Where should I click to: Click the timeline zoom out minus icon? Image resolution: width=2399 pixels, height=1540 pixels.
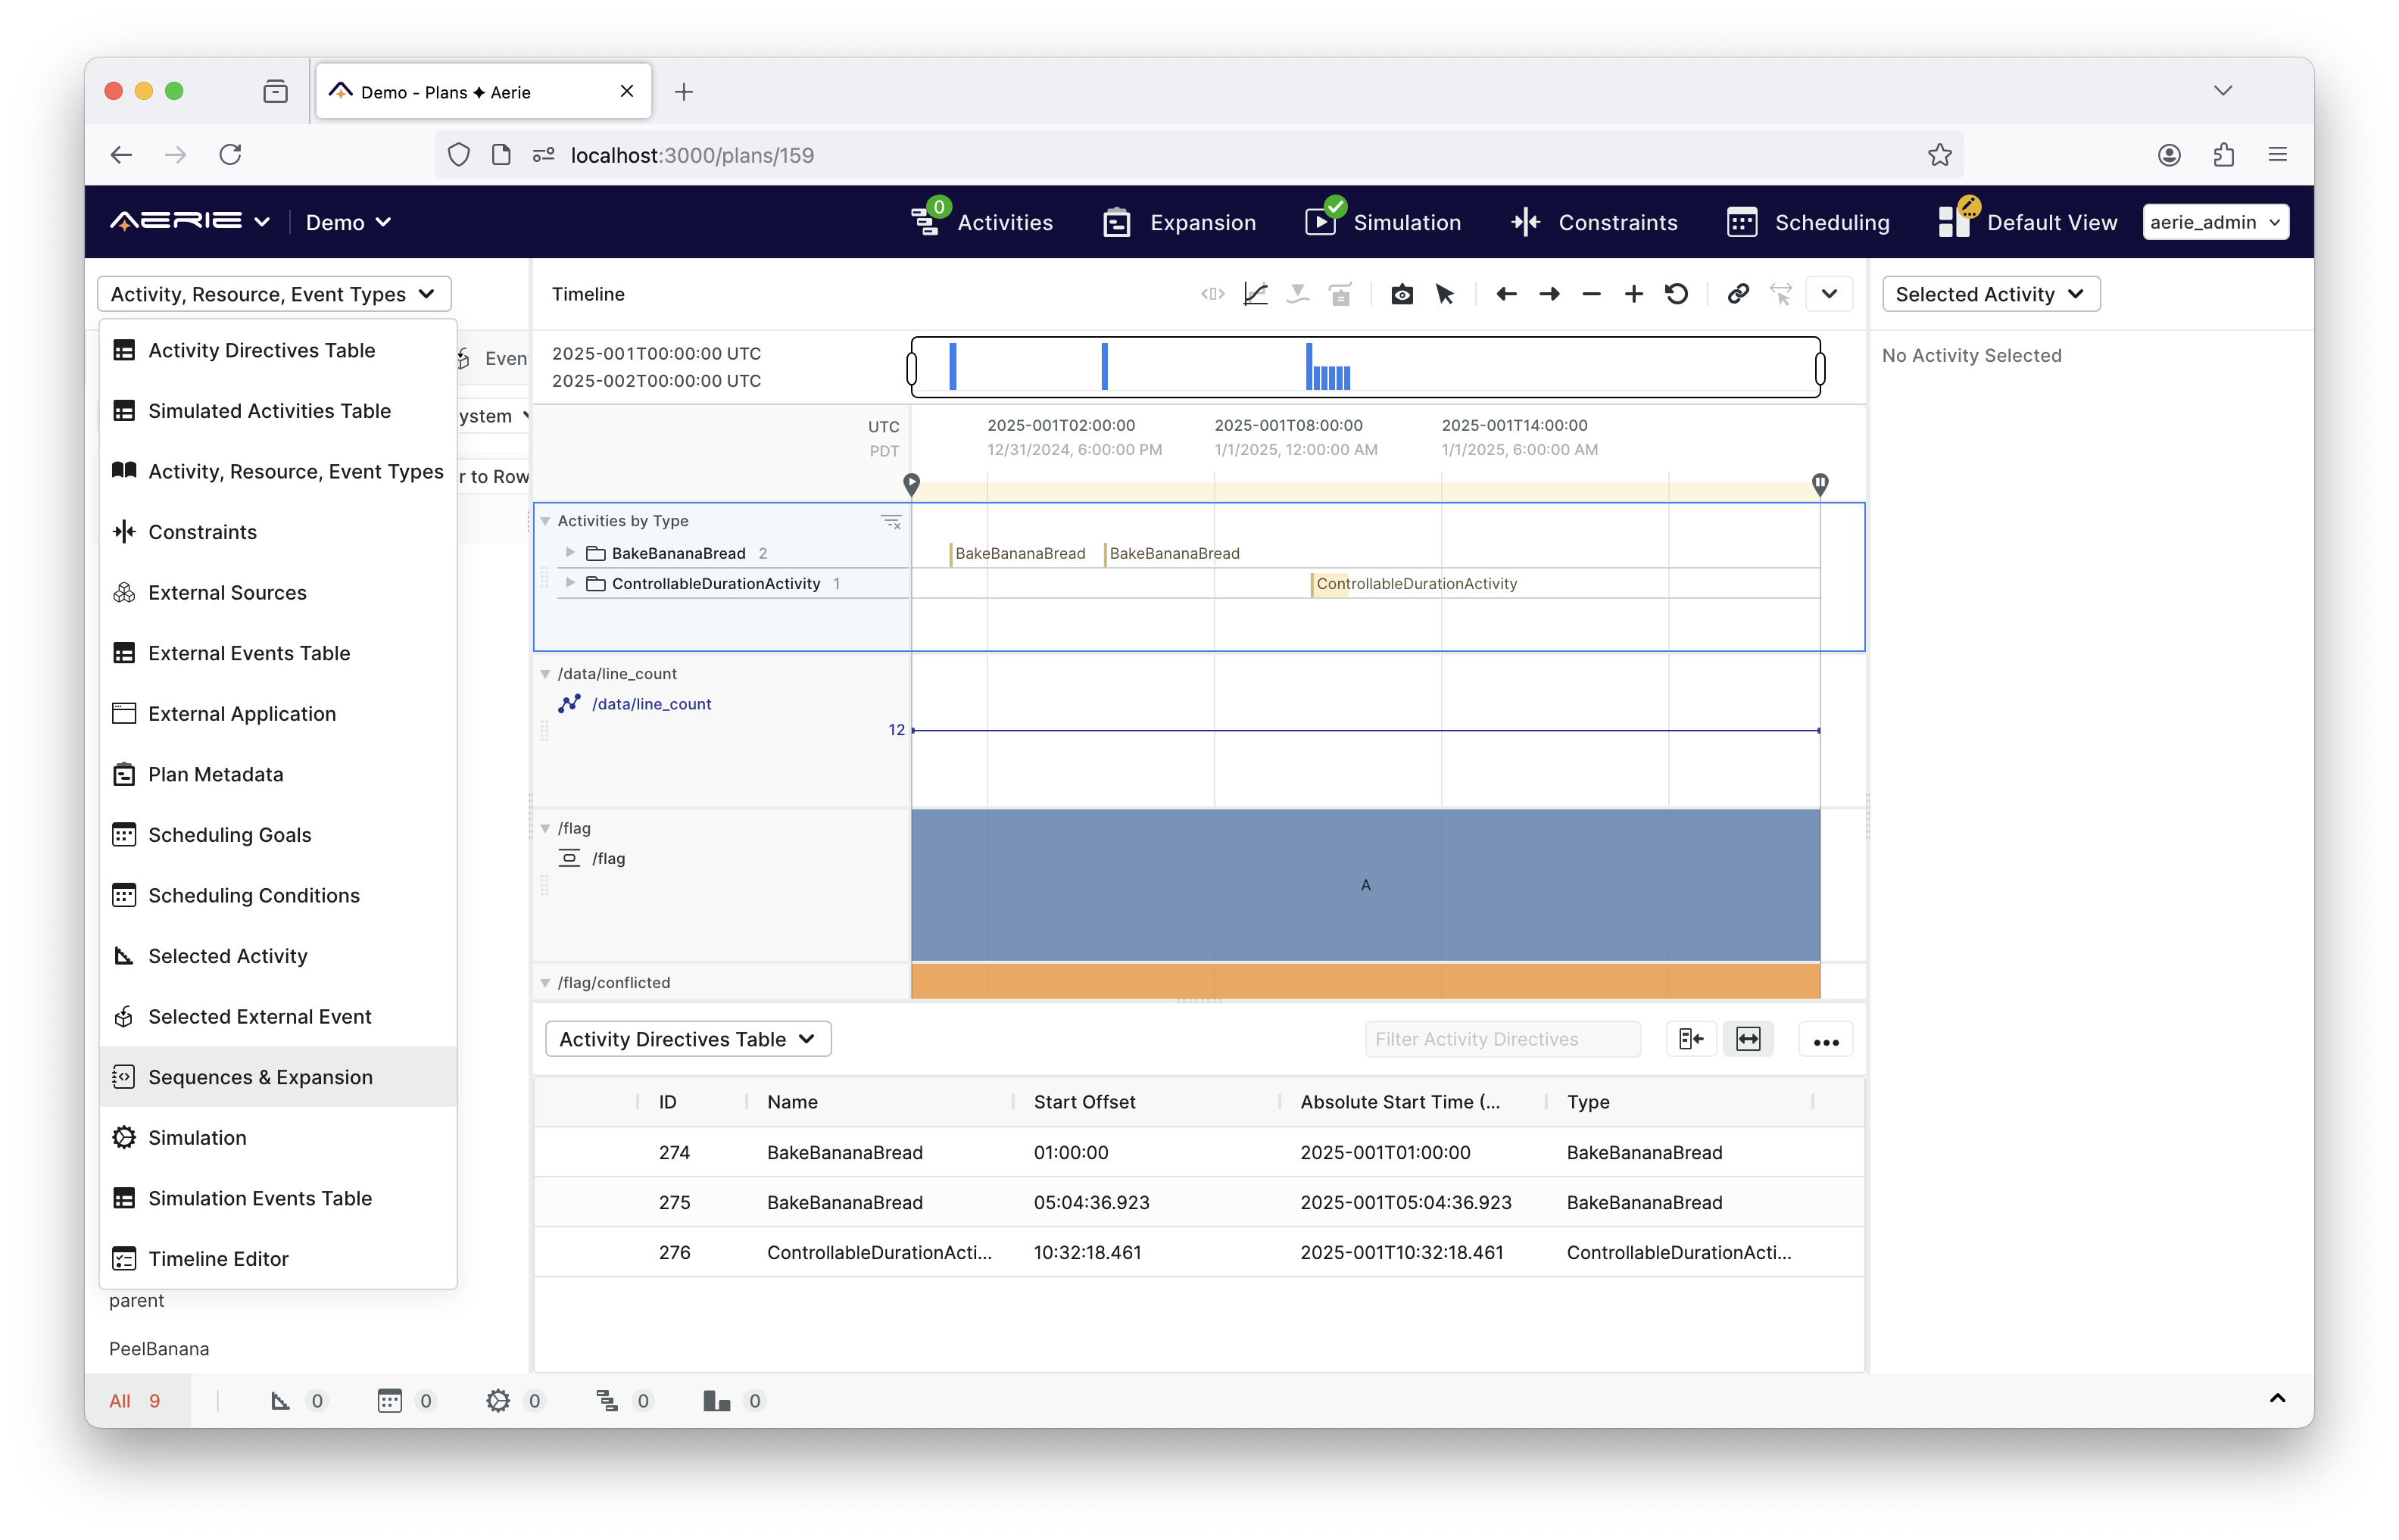click(1591, 294)
